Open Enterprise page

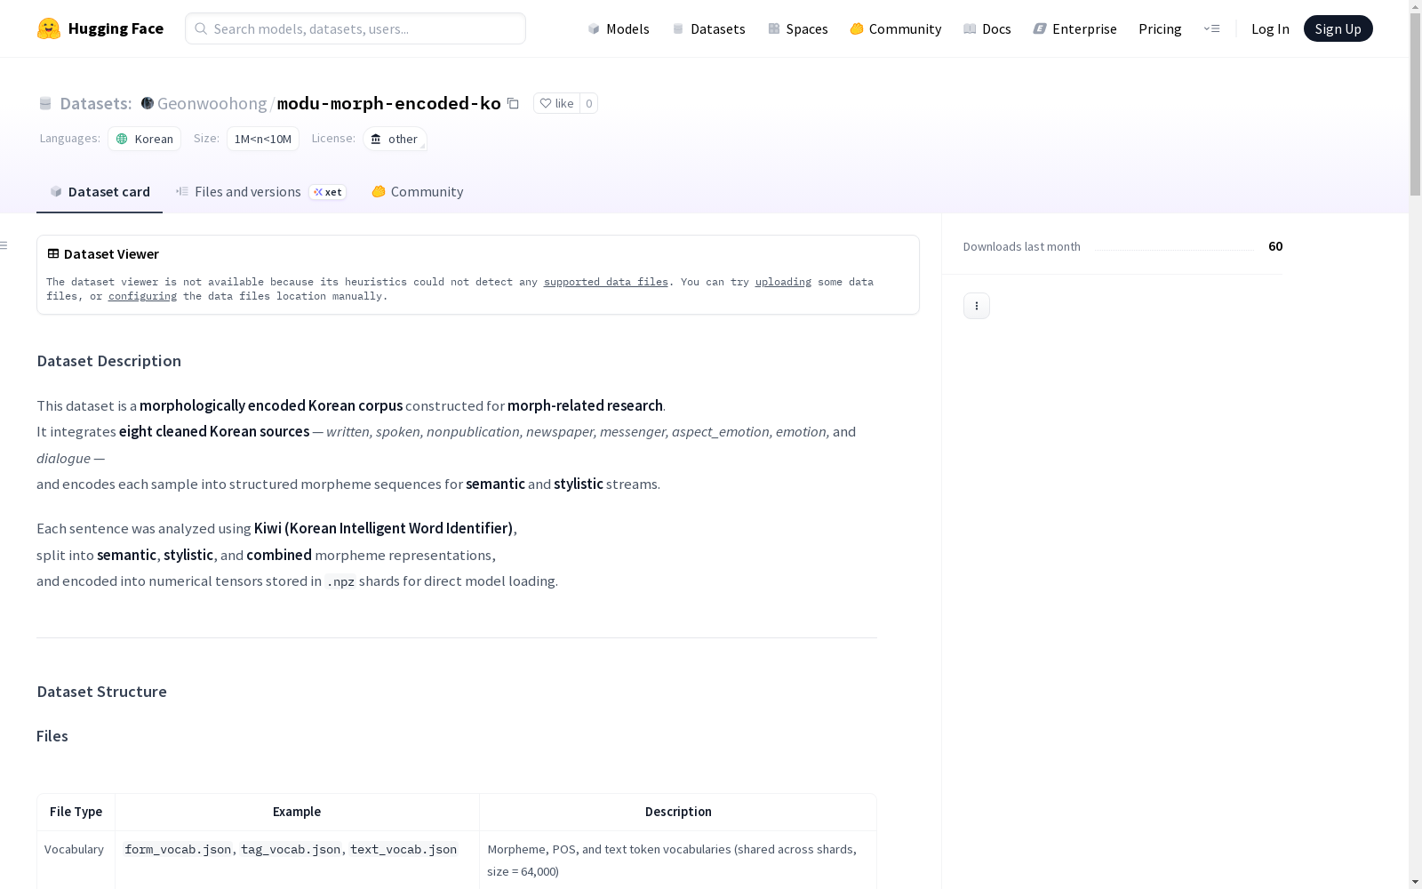point(1074,28)
